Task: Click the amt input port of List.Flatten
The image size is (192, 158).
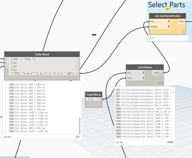Action: (x=135, y=78)
